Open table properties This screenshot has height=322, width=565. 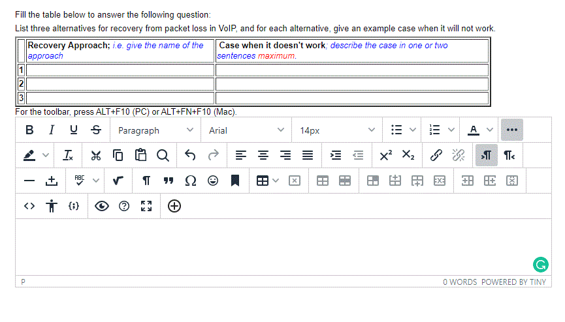point(323,181)
